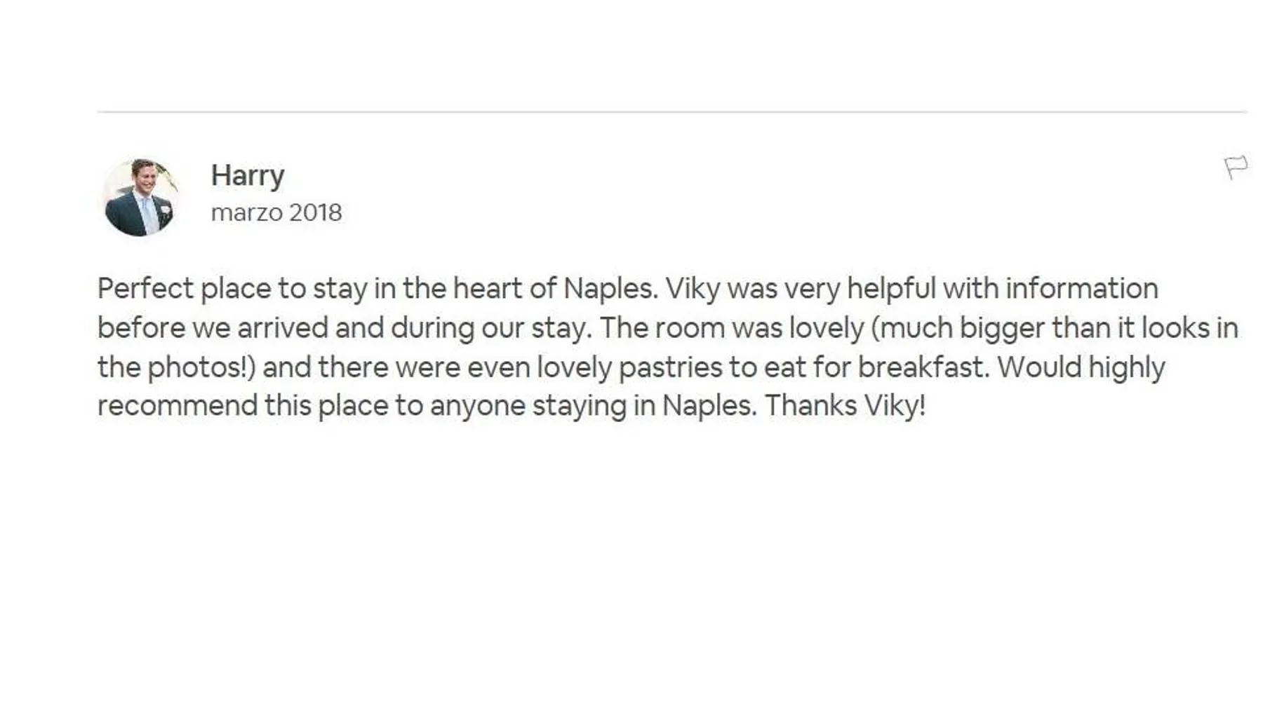Click the word "recommend" in the review
This screenshot has height=701, width=1263.
click(177, 406)
